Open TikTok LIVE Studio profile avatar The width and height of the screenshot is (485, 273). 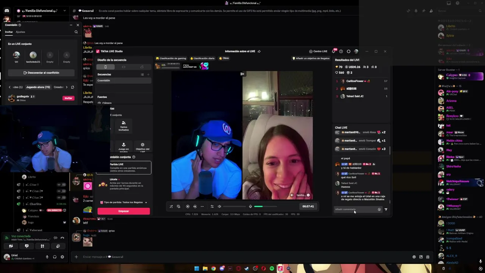tap(356, 51)
